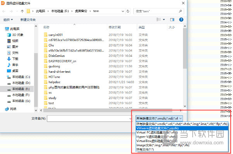This screenshot has height=154, width=233.
Task: Click breadcrumb arrow after 桌面备份
Action: tap(90, 11)
